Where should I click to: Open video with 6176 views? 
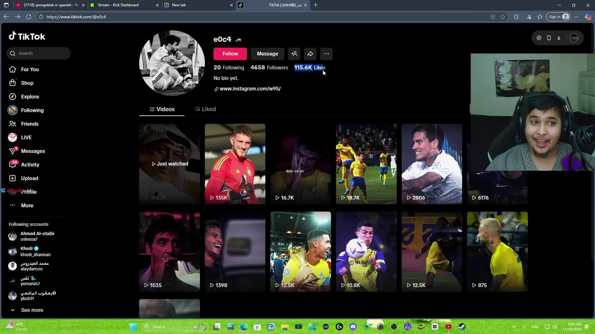[497, 188]
